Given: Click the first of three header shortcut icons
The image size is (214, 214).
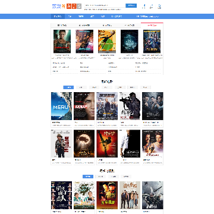Looking at the screenshot, I should point(144,7).
